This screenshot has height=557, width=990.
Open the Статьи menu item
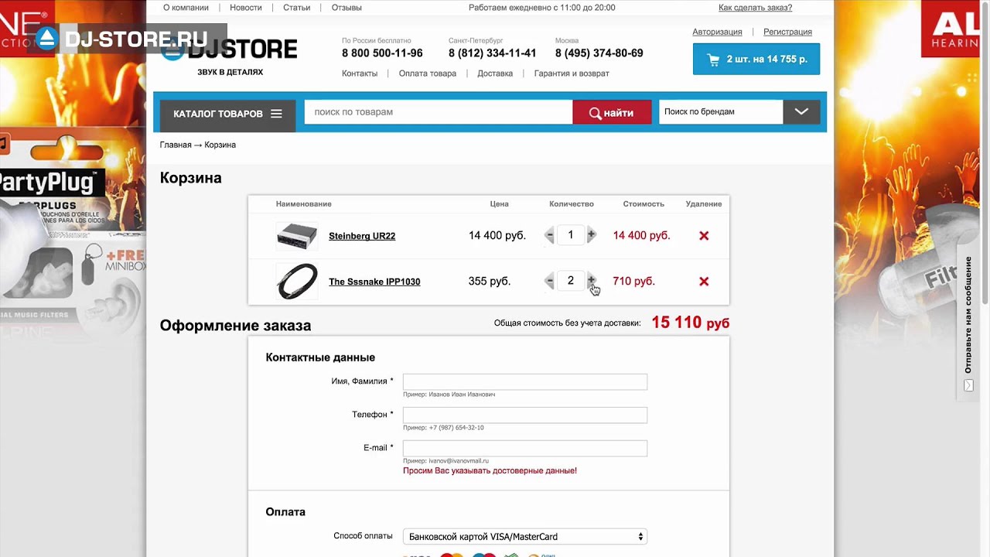297,7
